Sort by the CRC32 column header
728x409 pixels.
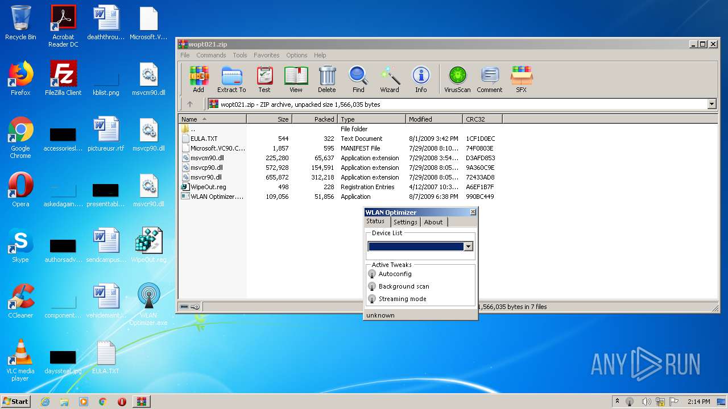(x=483, y=119)
